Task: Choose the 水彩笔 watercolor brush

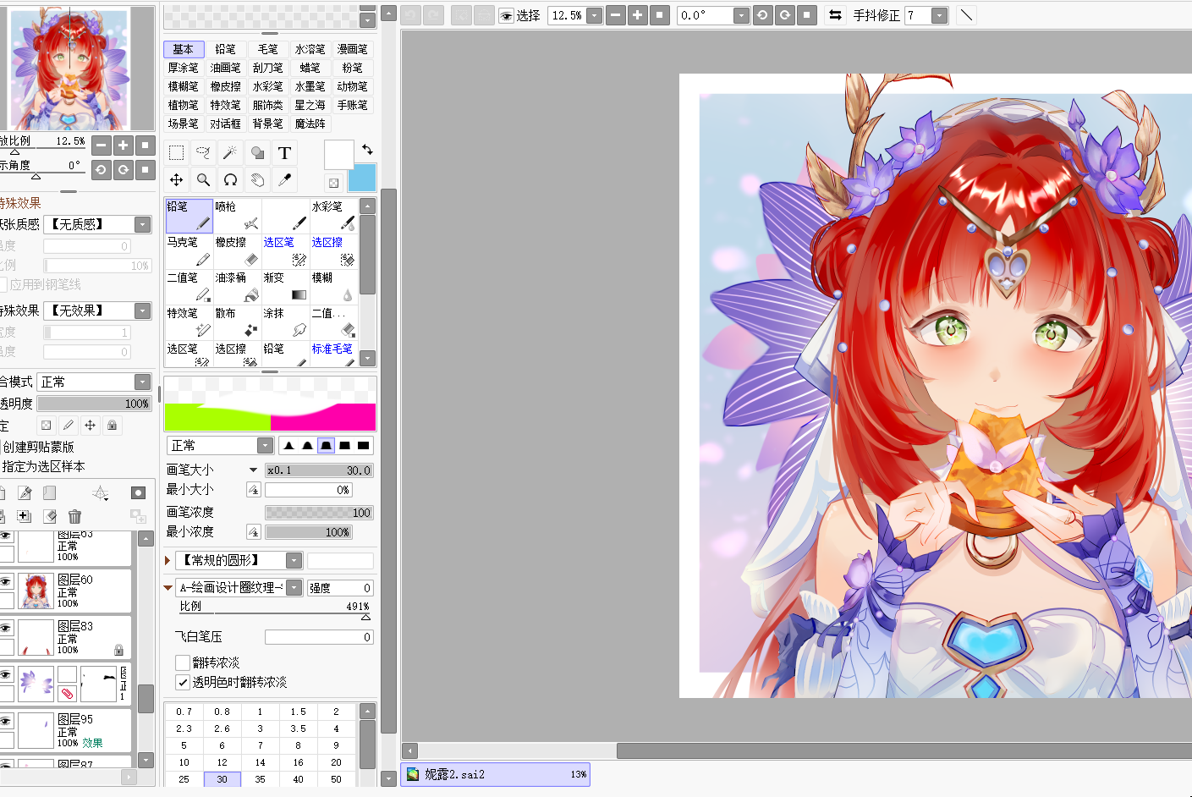Action: [x=334, y=216]
